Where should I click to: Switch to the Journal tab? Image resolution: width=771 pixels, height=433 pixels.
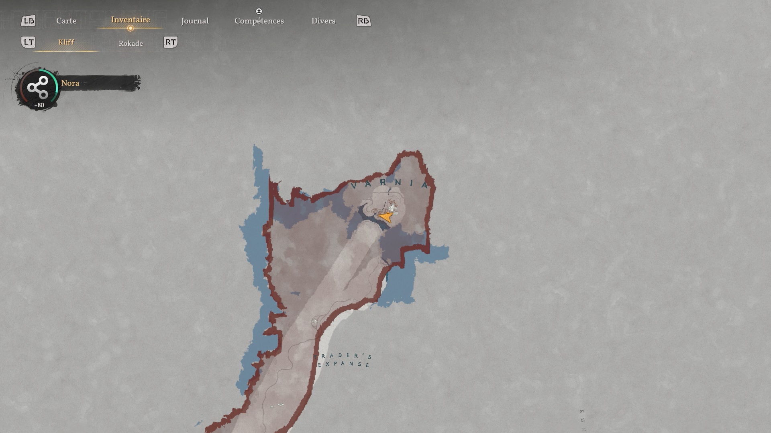point(195,21)
